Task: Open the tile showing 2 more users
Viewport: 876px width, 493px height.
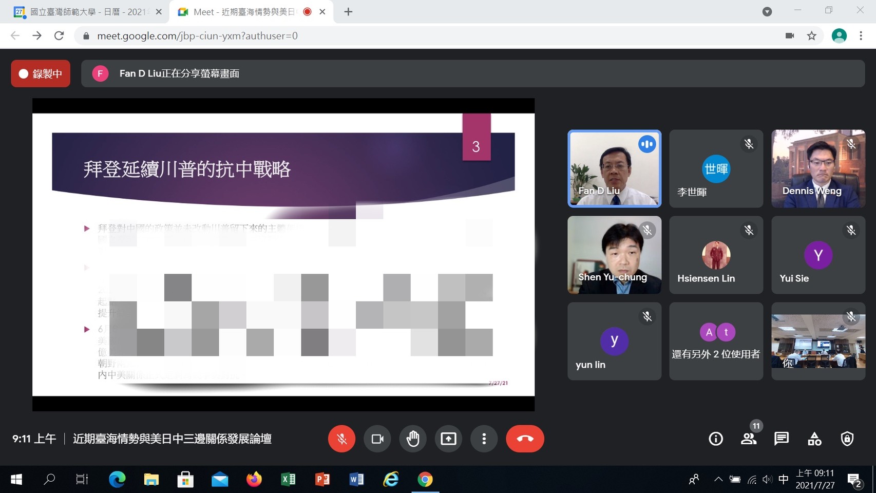Action: tap(716, 341)
